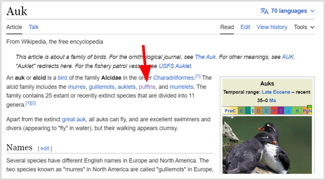Open the Edit tab

pos(245,27)
